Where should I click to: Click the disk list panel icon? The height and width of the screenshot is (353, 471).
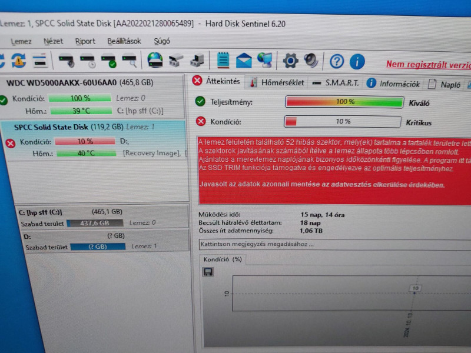[x=40, y=61]
